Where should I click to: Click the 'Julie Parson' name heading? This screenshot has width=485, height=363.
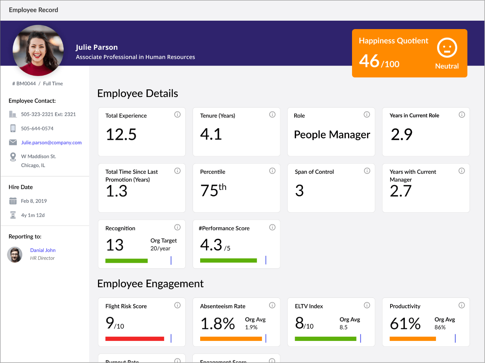coord(97,47)
